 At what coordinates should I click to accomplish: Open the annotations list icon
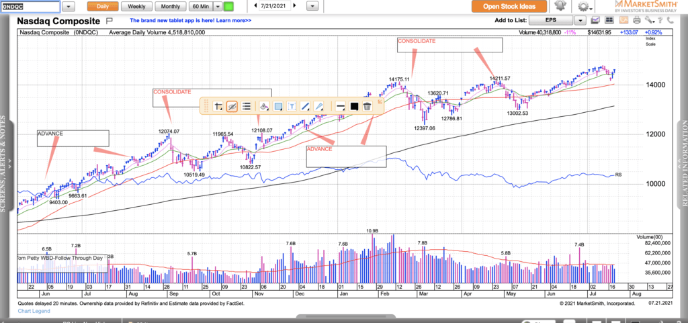tap(246, 106)
